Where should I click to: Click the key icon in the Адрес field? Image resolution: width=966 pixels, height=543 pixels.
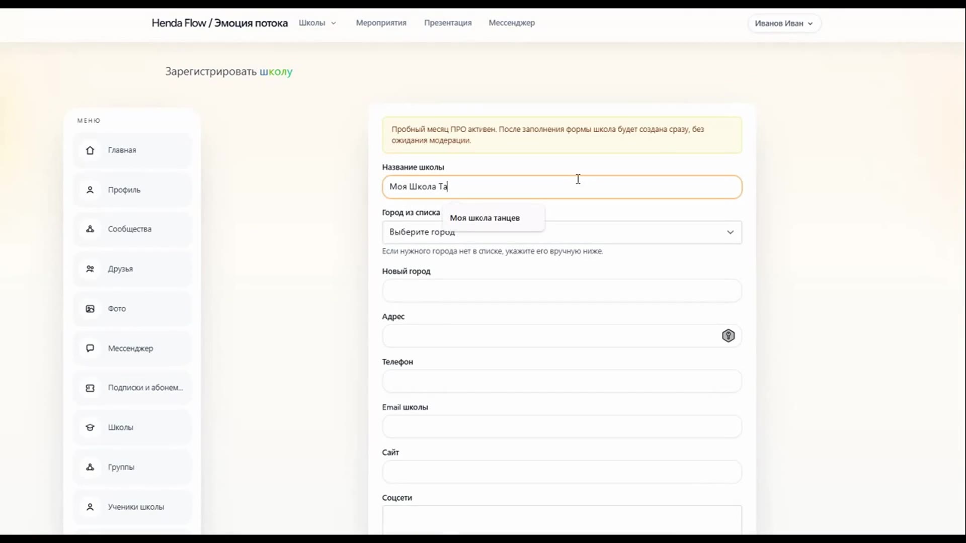click(729, 335)
